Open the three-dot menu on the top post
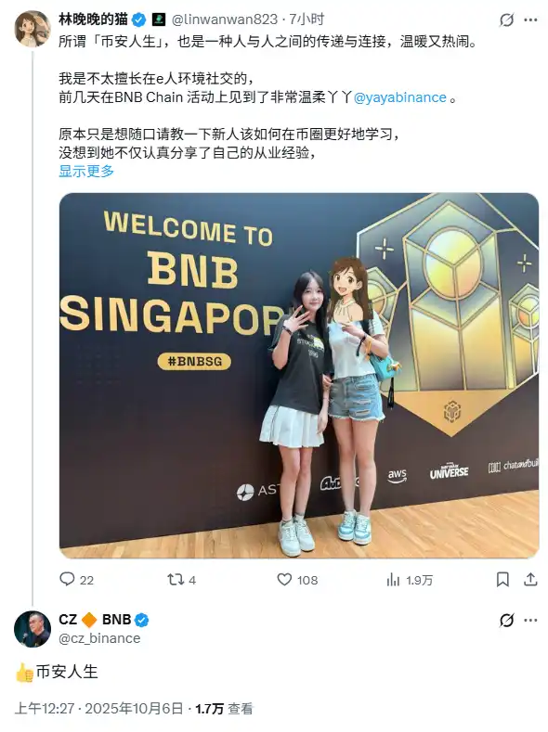 [x=530, y=20]
